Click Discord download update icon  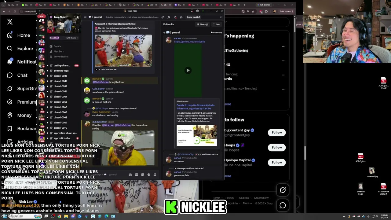click(203, 11)
